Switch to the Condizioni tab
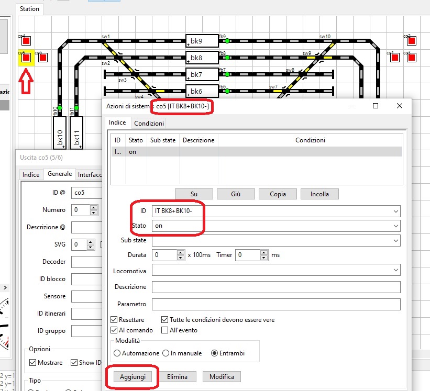The height and width of the screenshot is (391, 430). click(149, 124)
